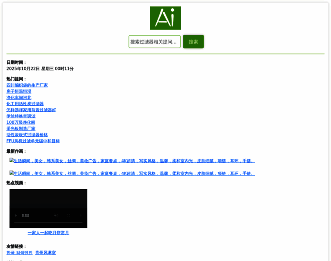Open the 活性炭板式过滤器价格 link

(27, 135)
